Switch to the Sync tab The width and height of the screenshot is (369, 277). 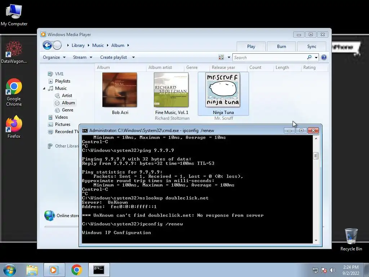(312, 47)
